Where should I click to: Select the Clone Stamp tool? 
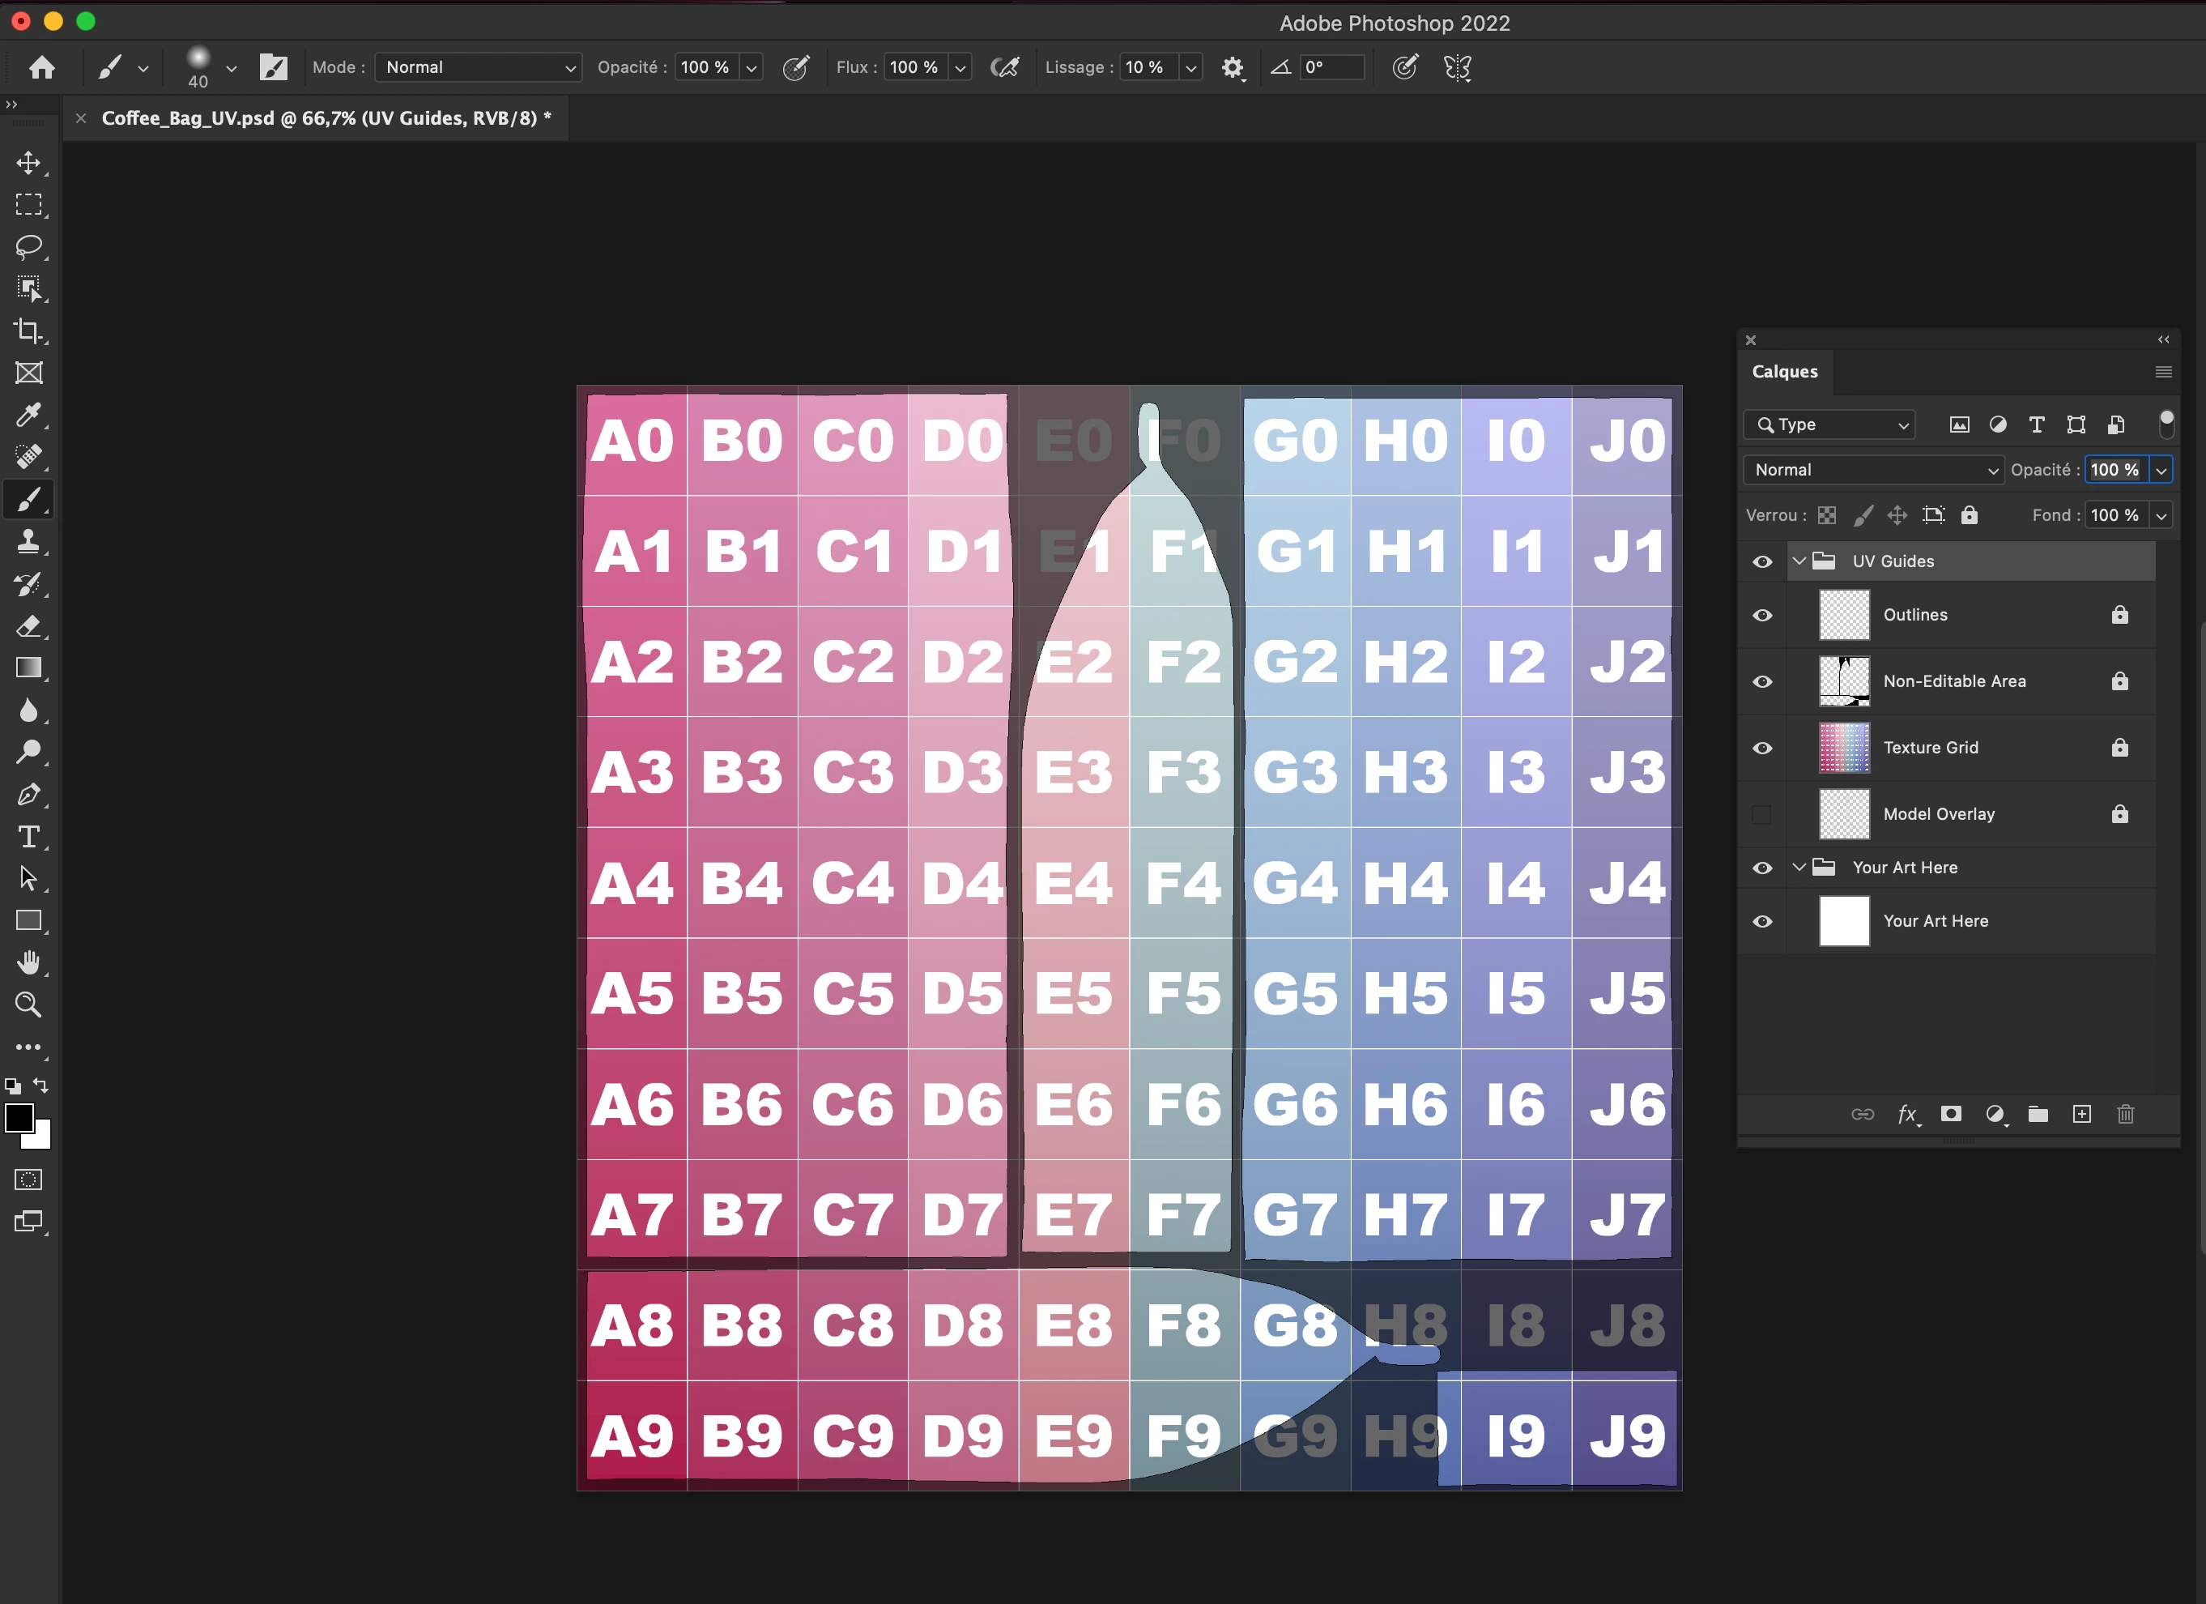point(28,541)
